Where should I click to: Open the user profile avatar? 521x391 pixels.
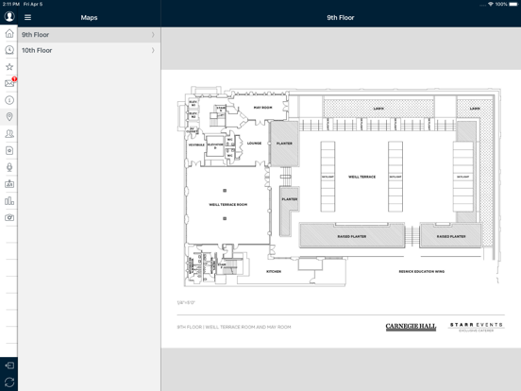coord(9,16)
